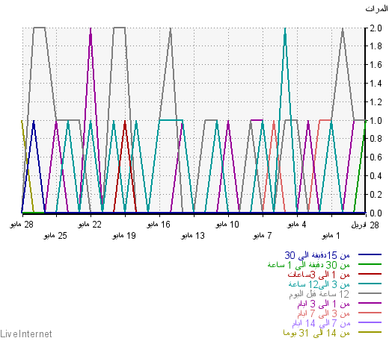Click the 1.4 y-axis value
The image size is (389, 341).
(376, 84)
